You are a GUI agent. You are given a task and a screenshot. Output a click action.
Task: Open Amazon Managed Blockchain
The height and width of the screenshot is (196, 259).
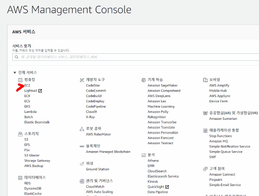click(x=108, y=152)
